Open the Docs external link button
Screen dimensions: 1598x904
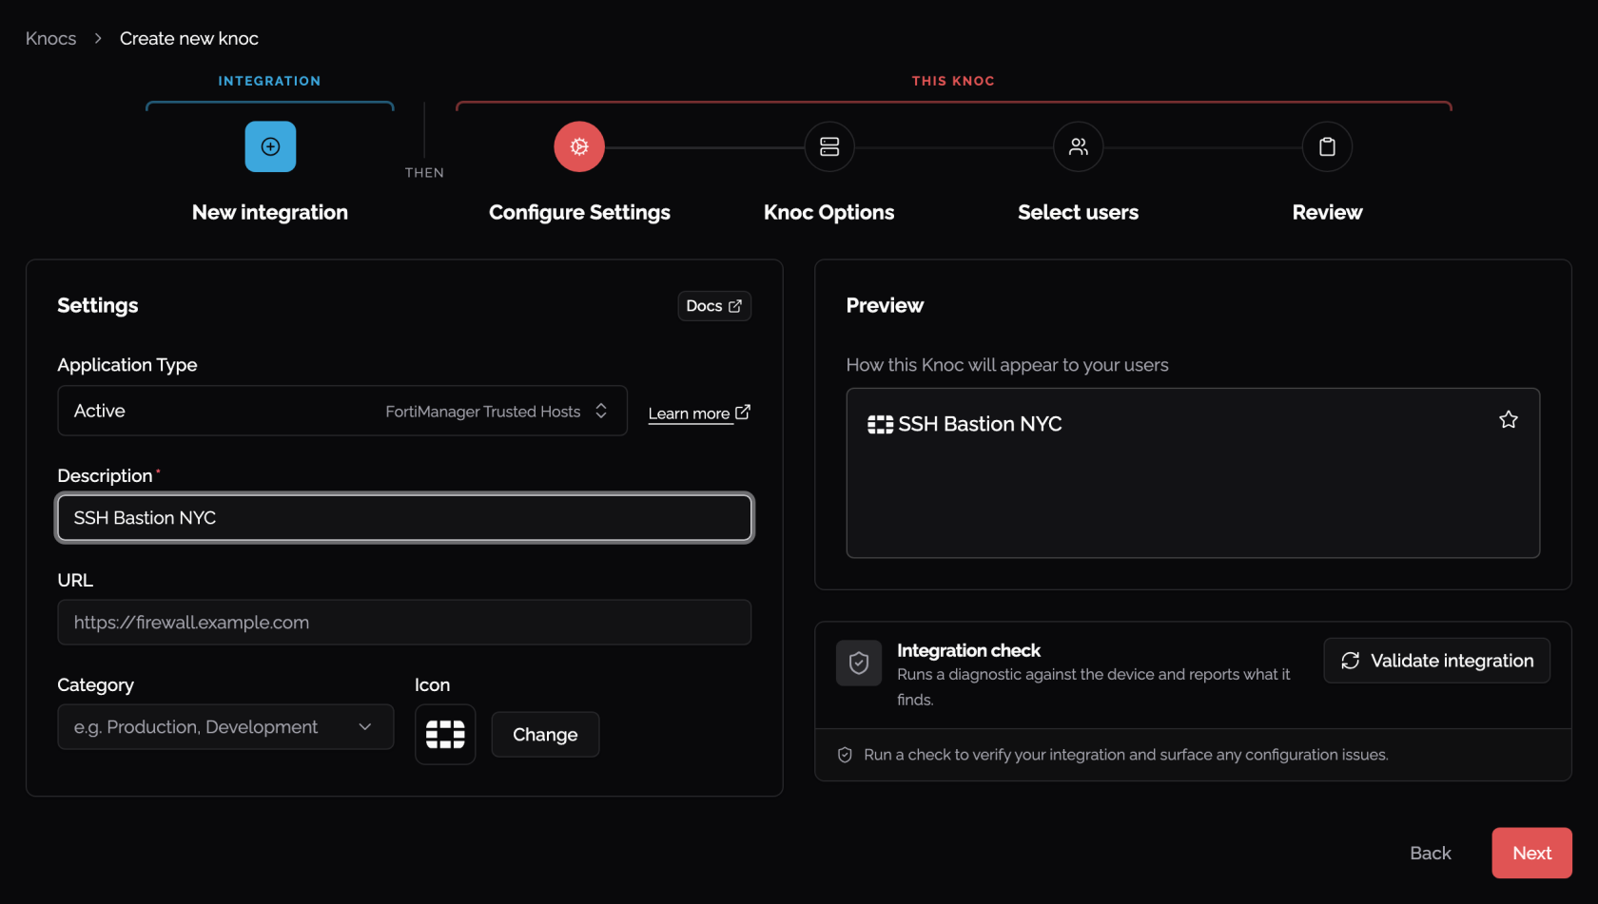(x=714, y=306)
